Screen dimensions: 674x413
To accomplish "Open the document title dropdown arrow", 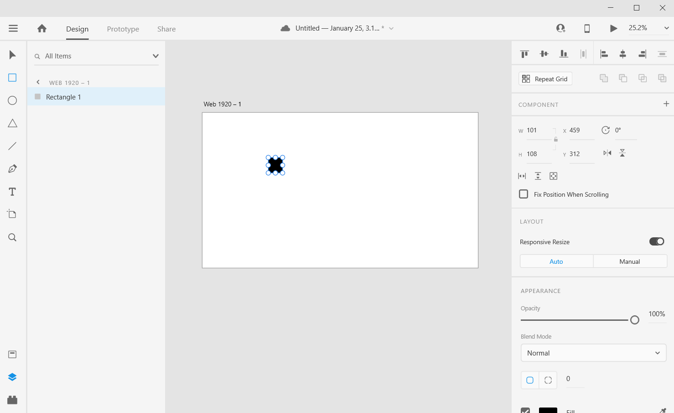I will click(x=391, y=28).
